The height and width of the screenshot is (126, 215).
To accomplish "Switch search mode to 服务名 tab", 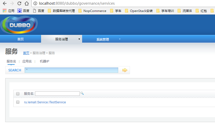I will coord(11,61).
